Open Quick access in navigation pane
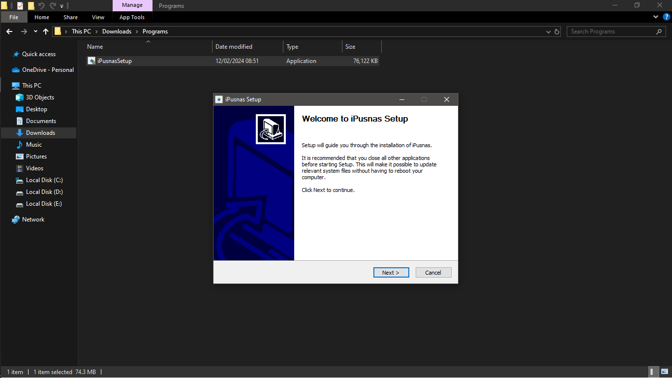The width and height of the screenshot is (672, 378). click(x=39, y=54)
